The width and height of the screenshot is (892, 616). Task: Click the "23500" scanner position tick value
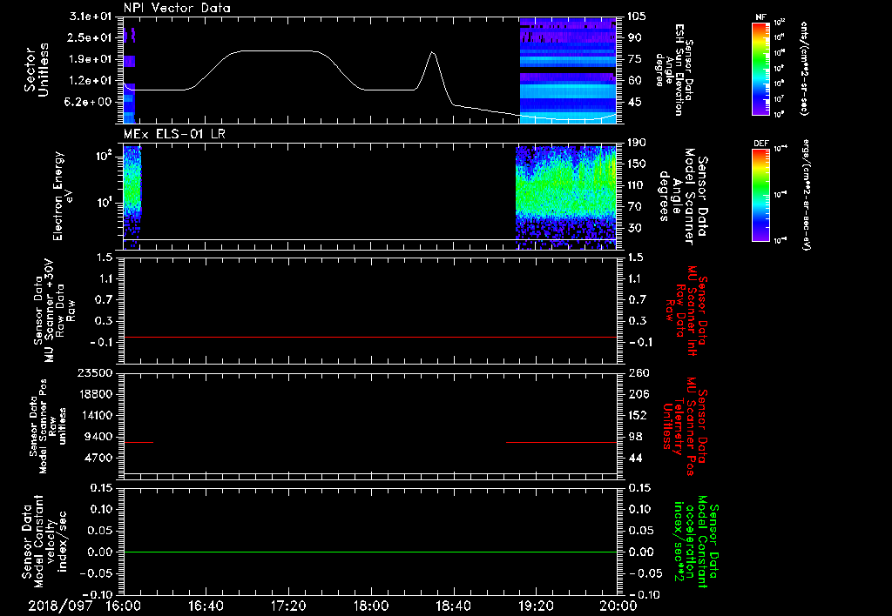coord(94,373)
